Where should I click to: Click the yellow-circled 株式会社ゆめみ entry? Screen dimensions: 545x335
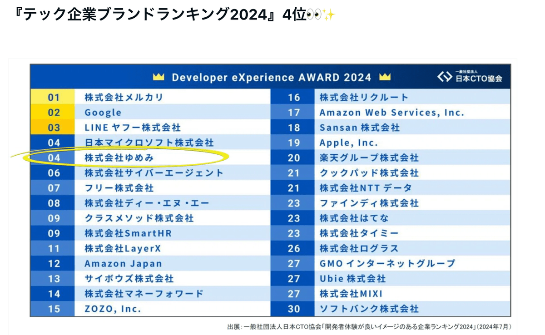coord(119,158)
